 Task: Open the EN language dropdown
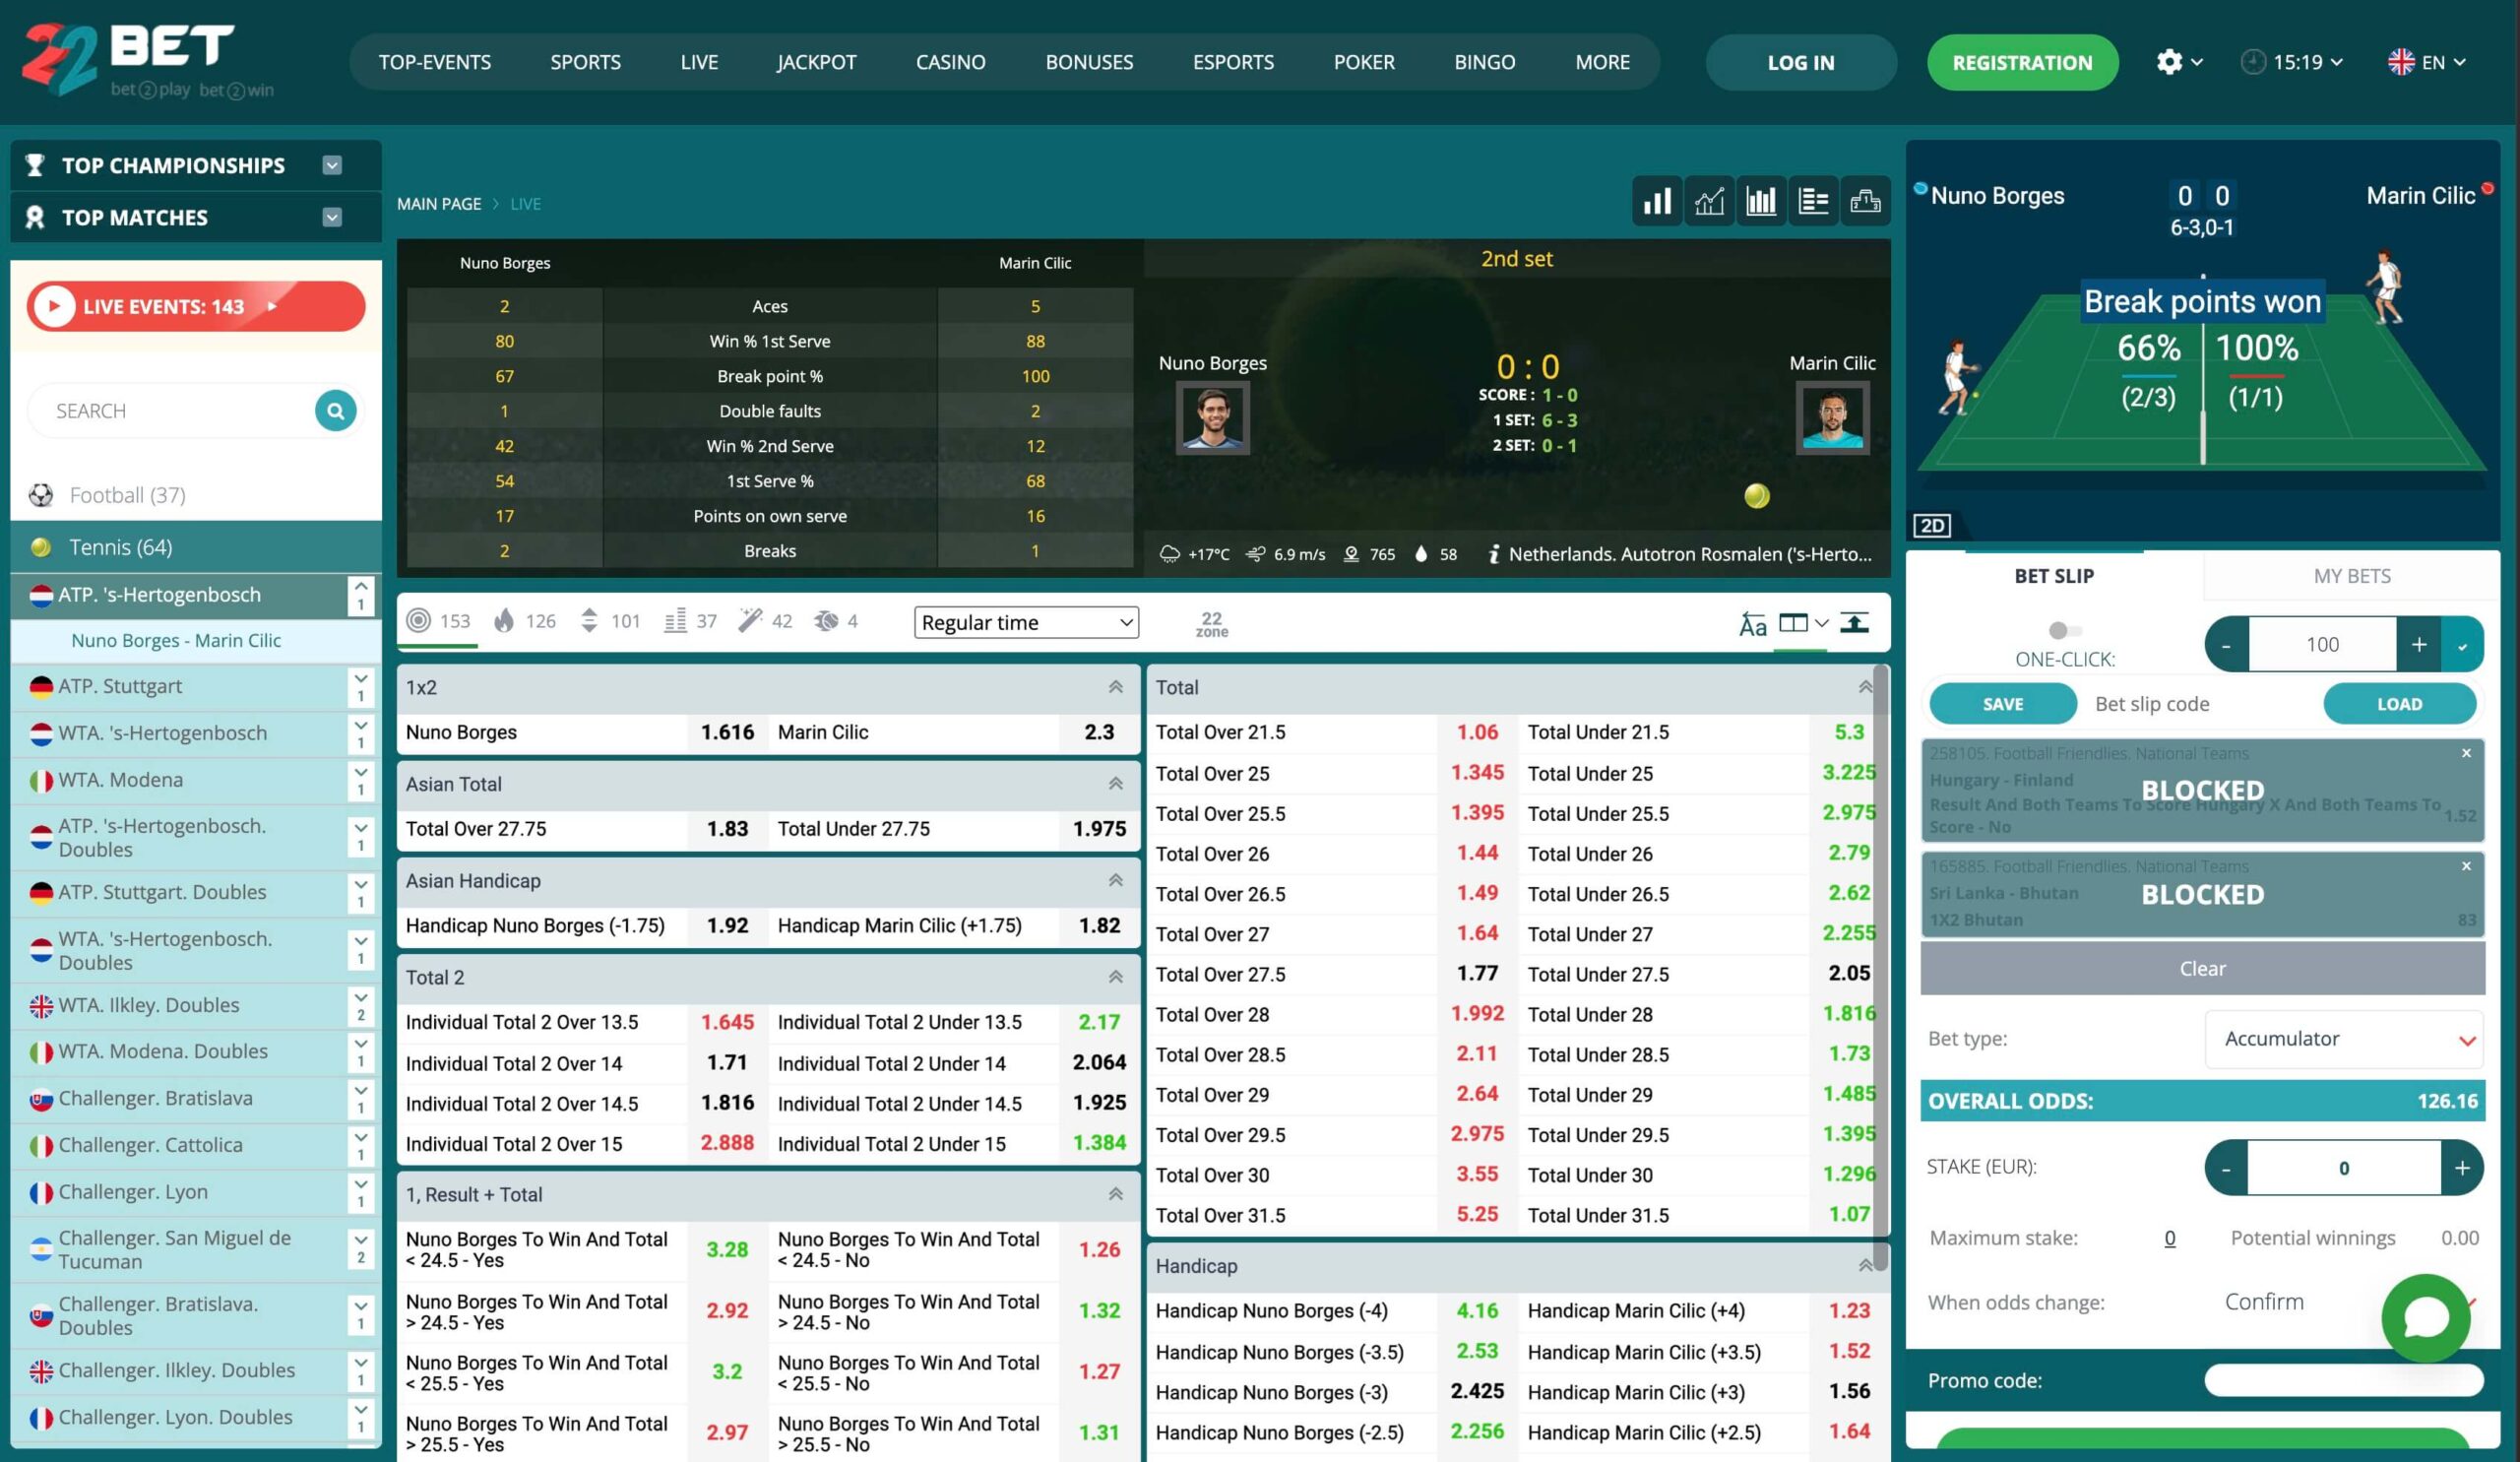pyautogui.click(x=2428, y=62)
